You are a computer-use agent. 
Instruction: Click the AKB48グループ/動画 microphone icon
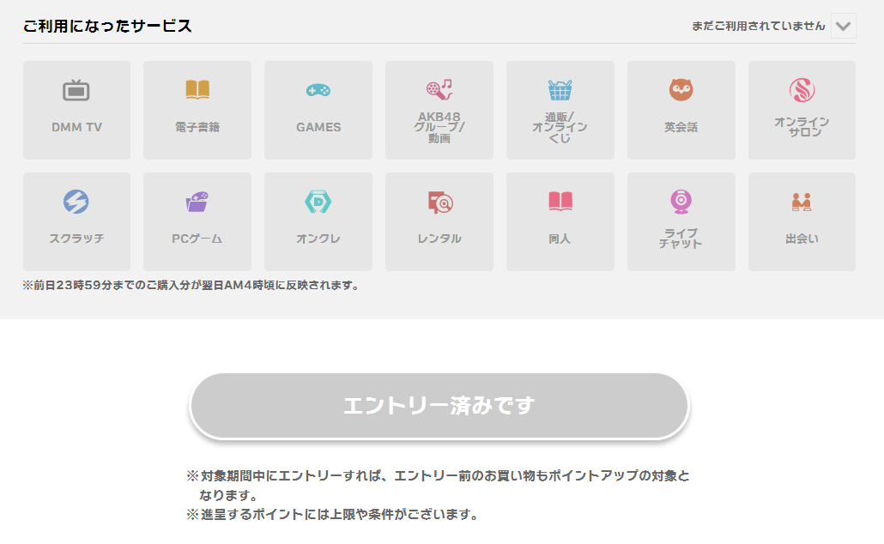coord(439,88)
